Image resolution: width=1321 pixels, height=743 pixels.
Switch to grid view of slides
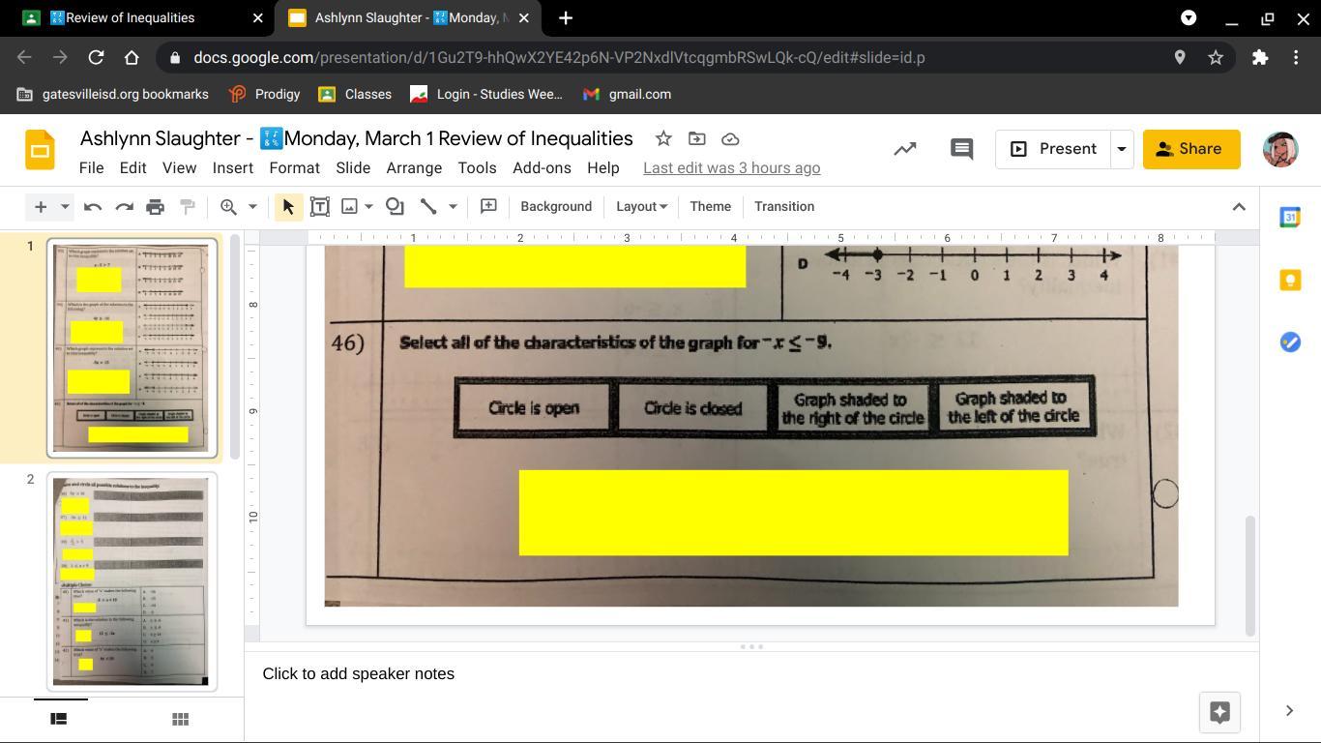180,719
